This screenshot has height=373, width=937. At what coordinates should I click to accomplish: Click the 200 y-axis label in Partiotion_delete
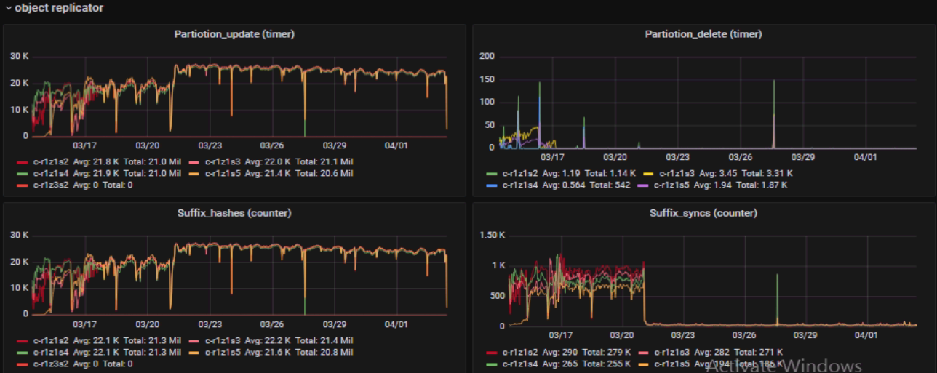[x=487, y=56]
